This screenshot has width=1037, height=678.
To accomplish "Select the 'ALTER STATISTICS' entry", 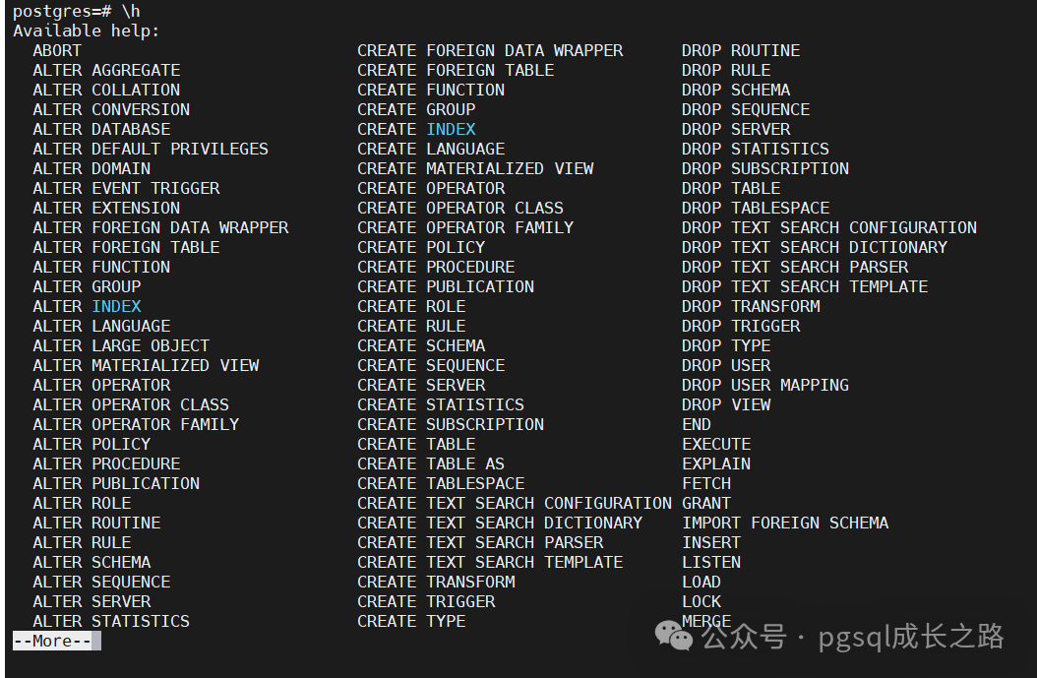I will (111, 621).
